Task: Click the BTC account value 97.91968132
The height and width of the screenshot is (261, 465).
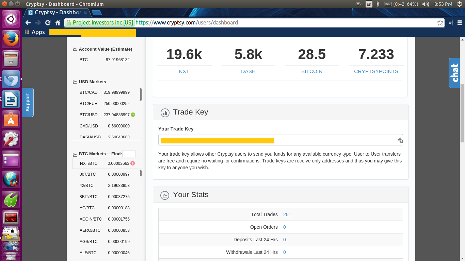Action: [118, 60]
